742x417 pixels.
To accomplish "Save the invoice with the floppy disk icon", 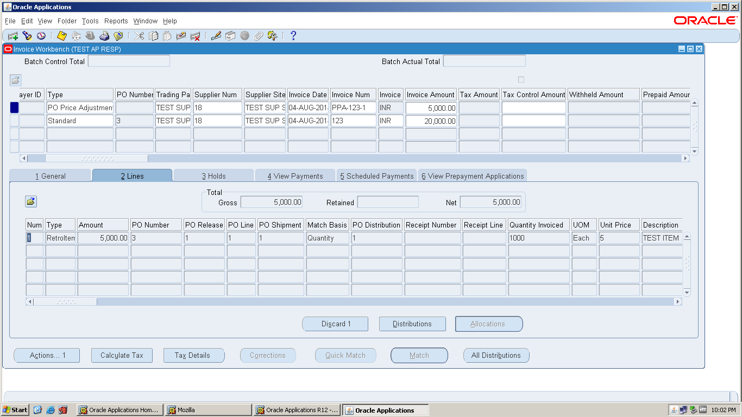I will (x=61, y=36).
